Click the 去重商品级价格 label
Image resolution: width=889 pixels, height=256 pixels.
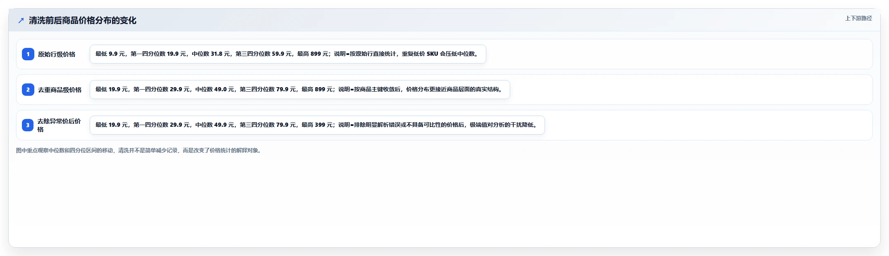(x=60, y=90)
